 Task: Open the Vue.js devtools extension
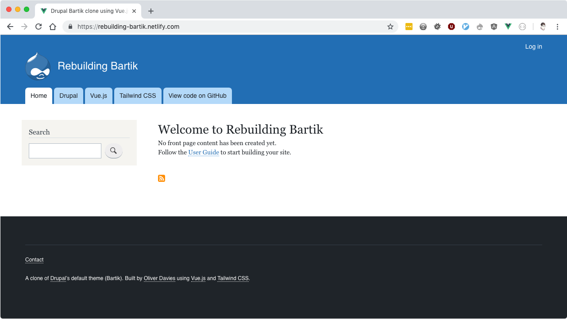pos(508,27)
